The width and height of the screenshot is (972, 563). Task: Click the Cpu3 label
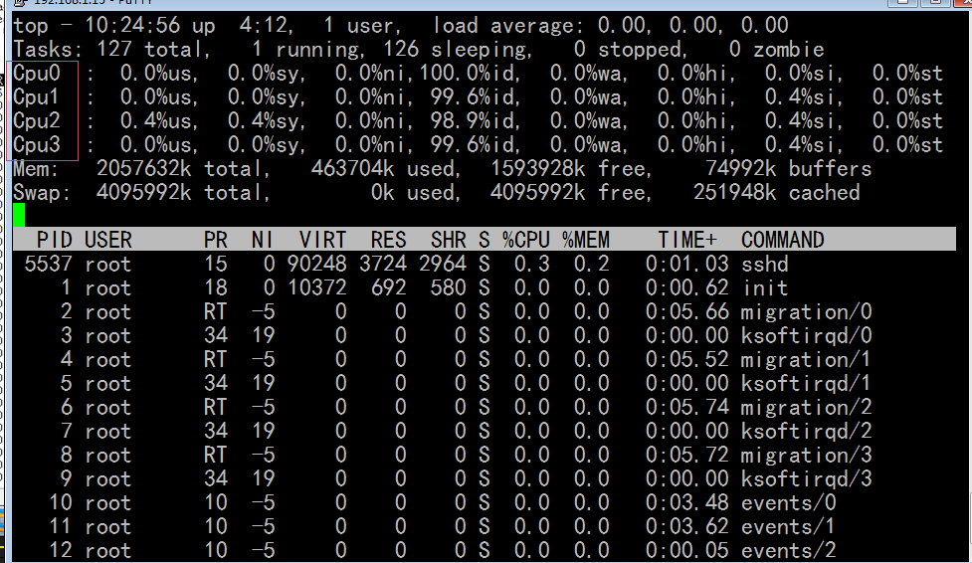point(37,144)
